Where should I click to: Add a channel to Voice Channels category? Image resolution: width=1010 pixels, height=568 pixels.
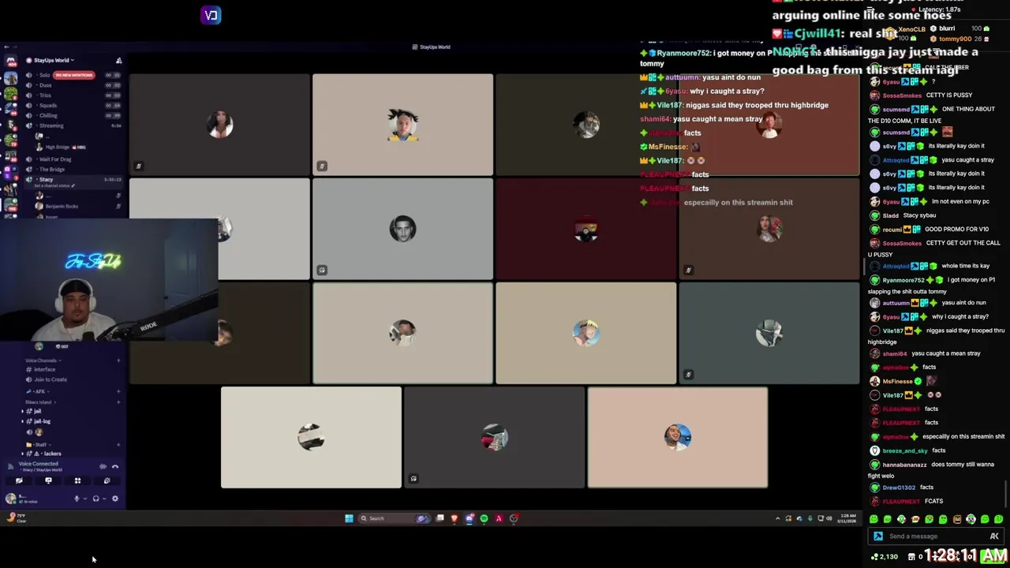coord(118,361)
